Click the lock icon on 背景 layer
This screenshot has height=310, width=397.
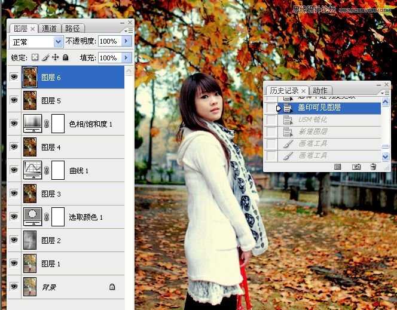click(x=112, y=287)
